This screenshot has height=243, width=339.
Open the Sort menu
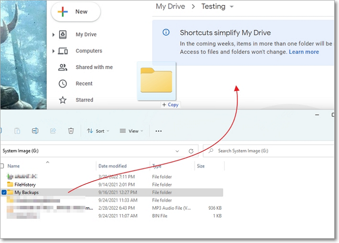tap(98, 131)
